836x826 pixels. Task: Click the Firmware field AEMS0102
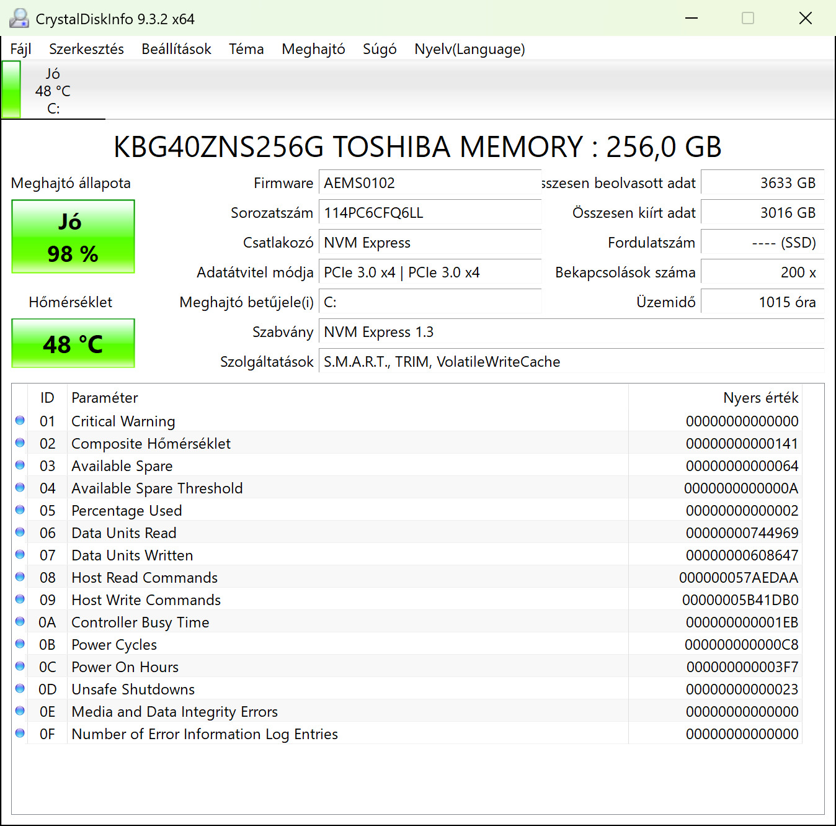click(x=430, y=183)
